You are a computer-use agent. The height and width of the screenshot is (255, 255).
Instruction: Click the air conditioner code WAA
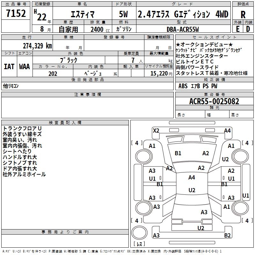pos(25,67)
